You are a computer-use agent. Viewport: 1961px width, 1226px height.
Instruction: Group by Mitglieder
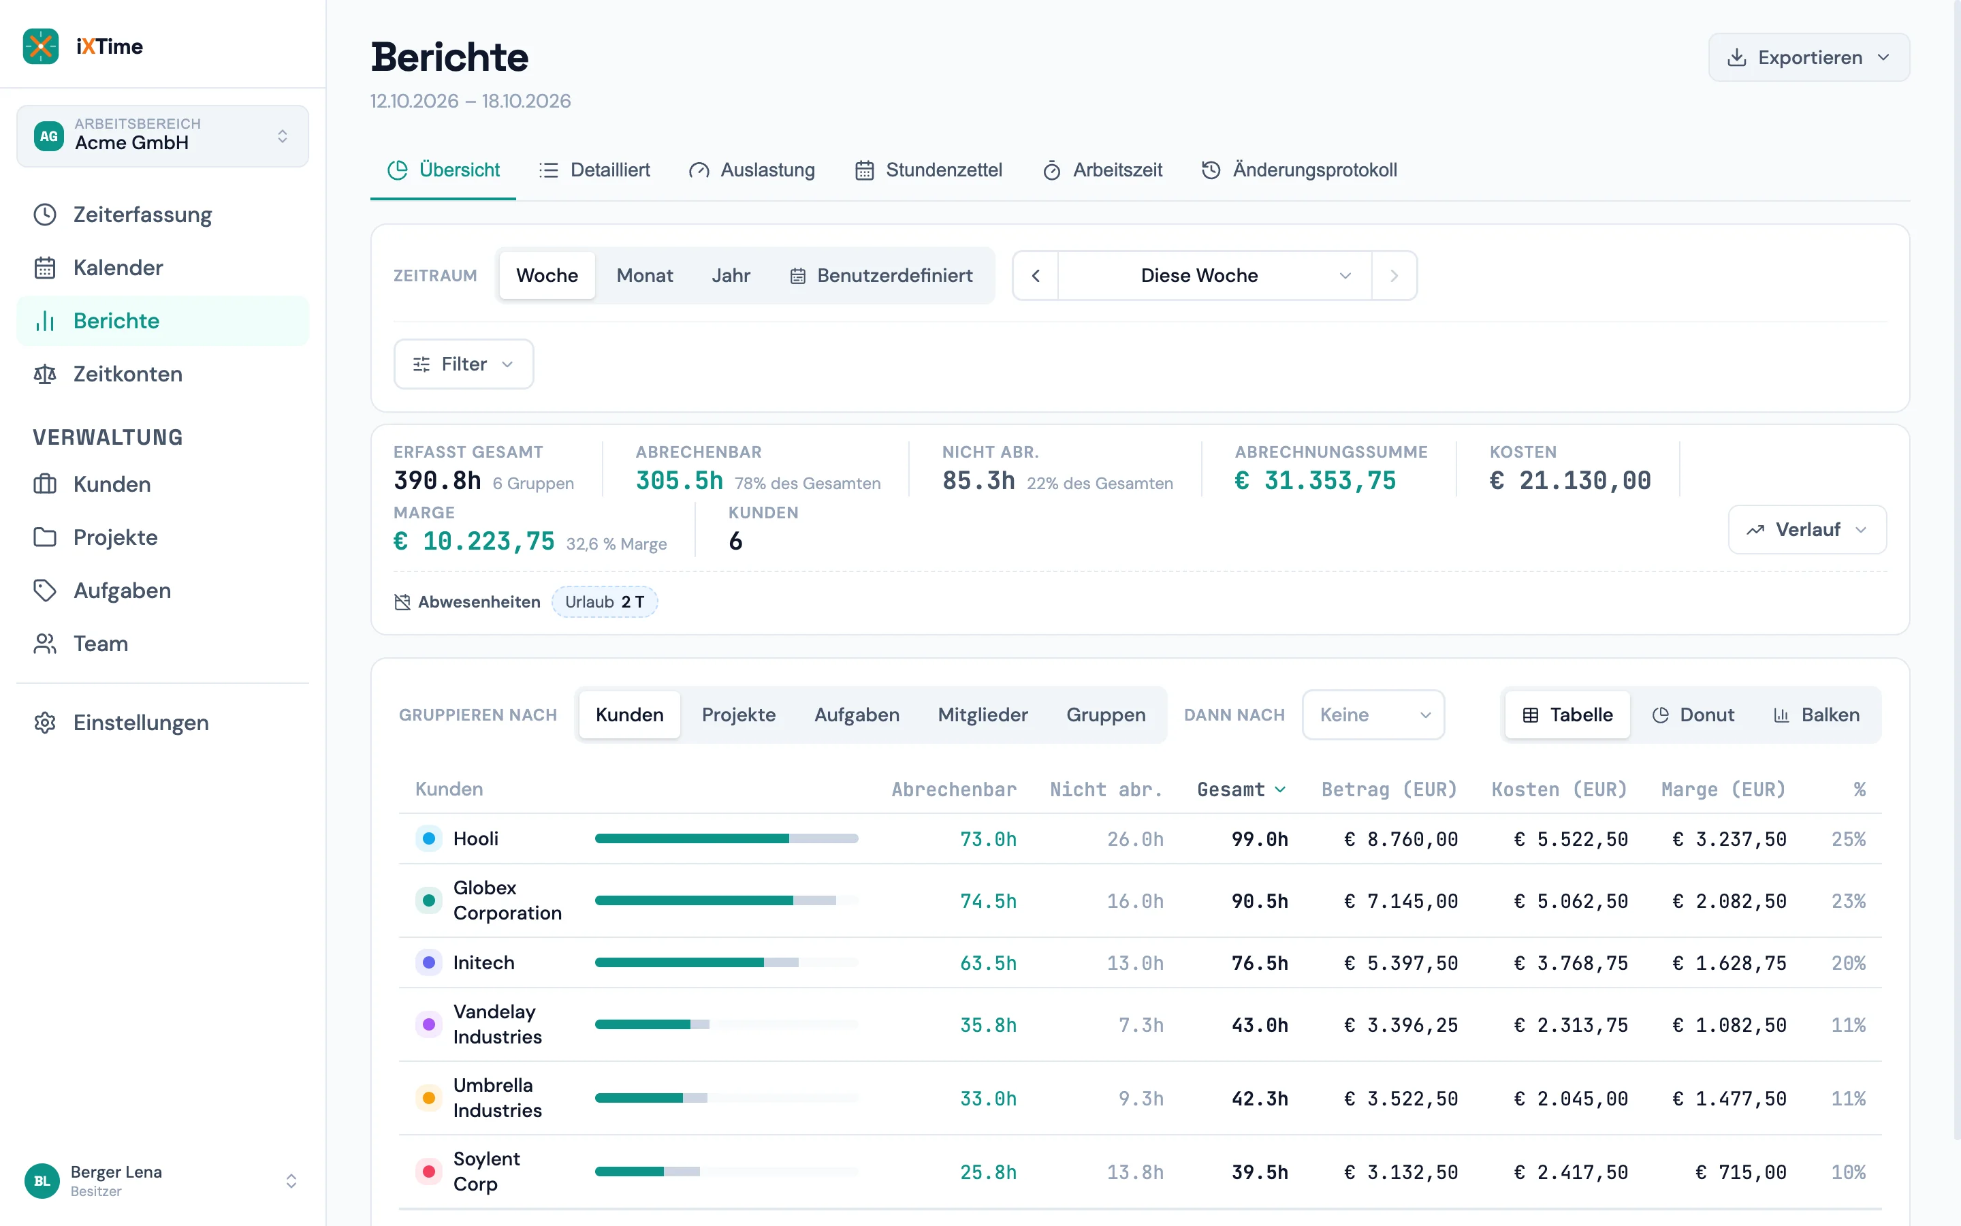(x=982, y=715)
